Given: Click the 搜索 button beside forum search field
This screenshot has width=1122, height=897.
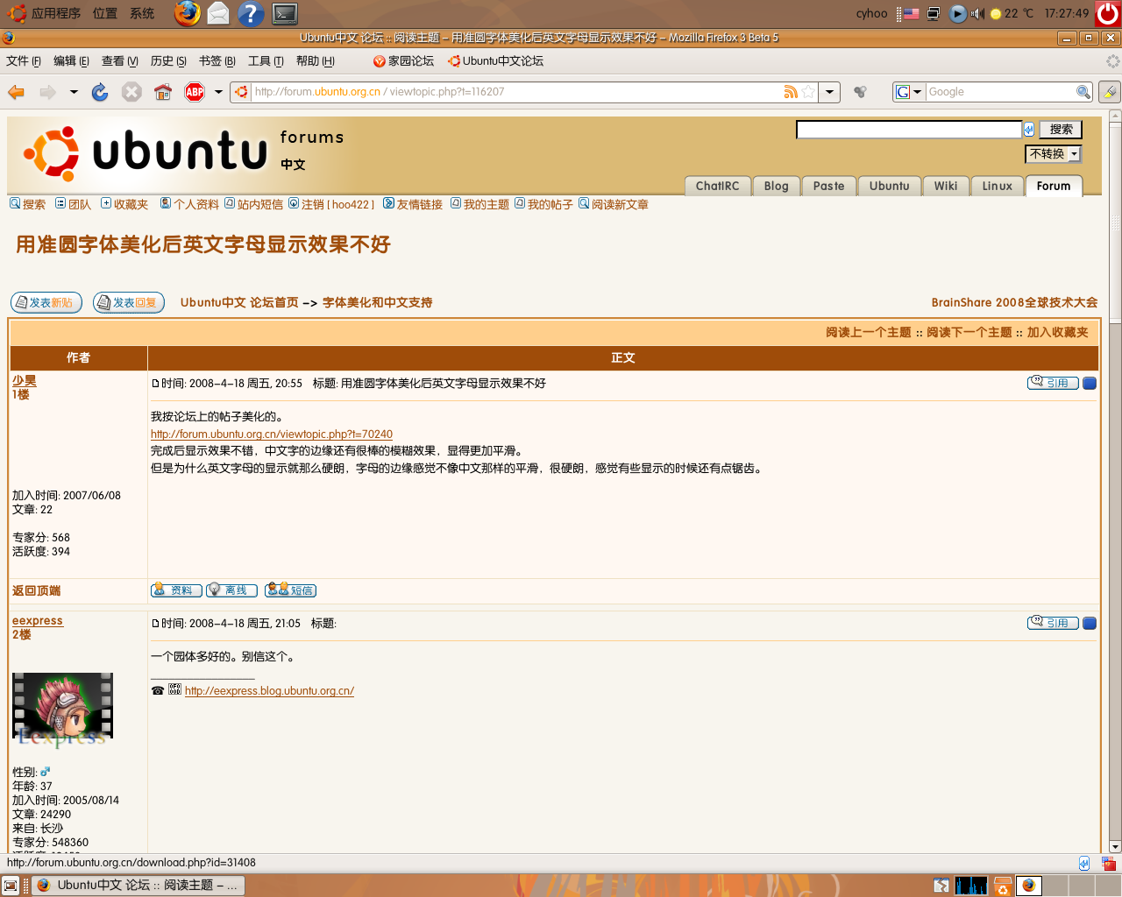Looking at the screenshot, I should (x=1061, y=130).
